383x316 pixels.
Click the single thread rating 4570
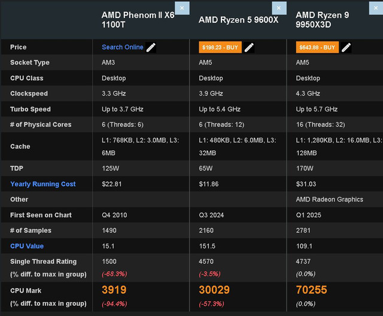206,262
